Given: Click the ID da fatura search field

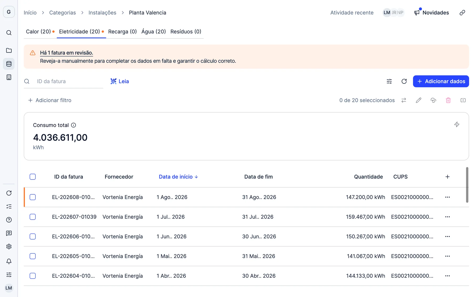Looking at the screenshot, I should [x=63, y=81].
